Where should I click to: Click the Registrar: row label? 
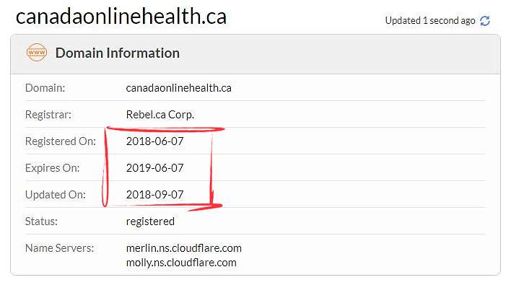pyautogui.click(x=48, y=115)
